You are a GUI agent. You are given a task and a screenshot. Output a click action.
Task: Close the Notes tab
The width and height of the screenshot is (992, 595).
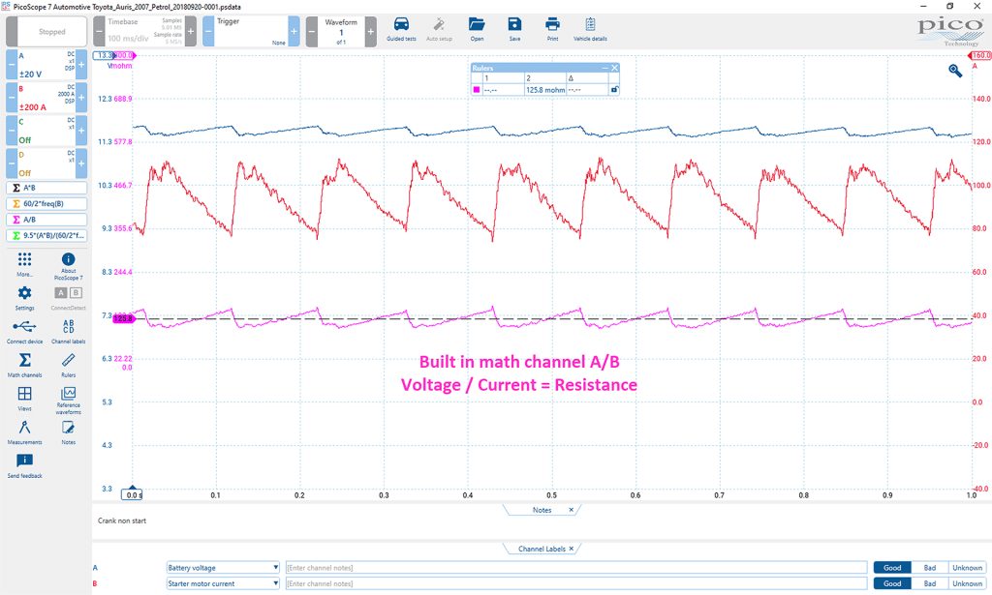(571, 510)
